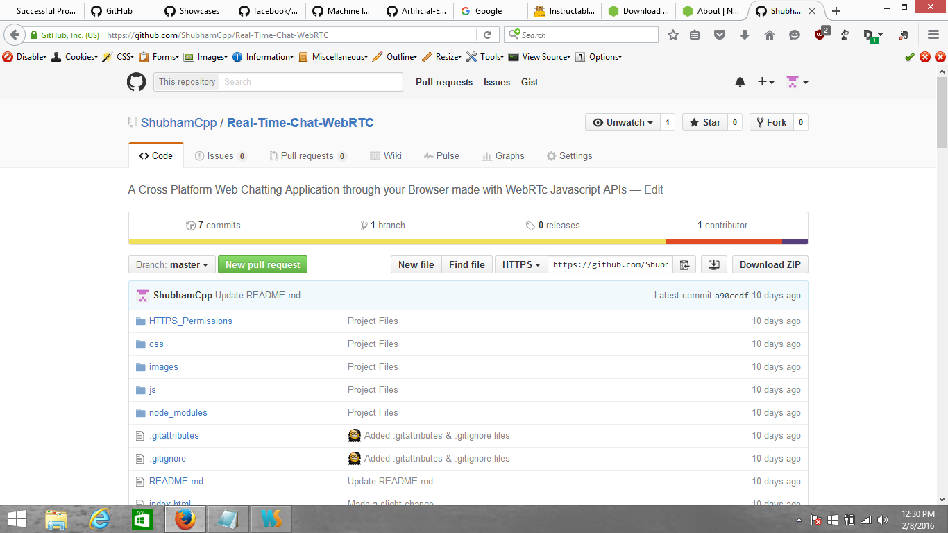Image resolution: width=948 pixels, height=533 pixels.
Task: Go to the Firefox home page
Action: point(770,35)
